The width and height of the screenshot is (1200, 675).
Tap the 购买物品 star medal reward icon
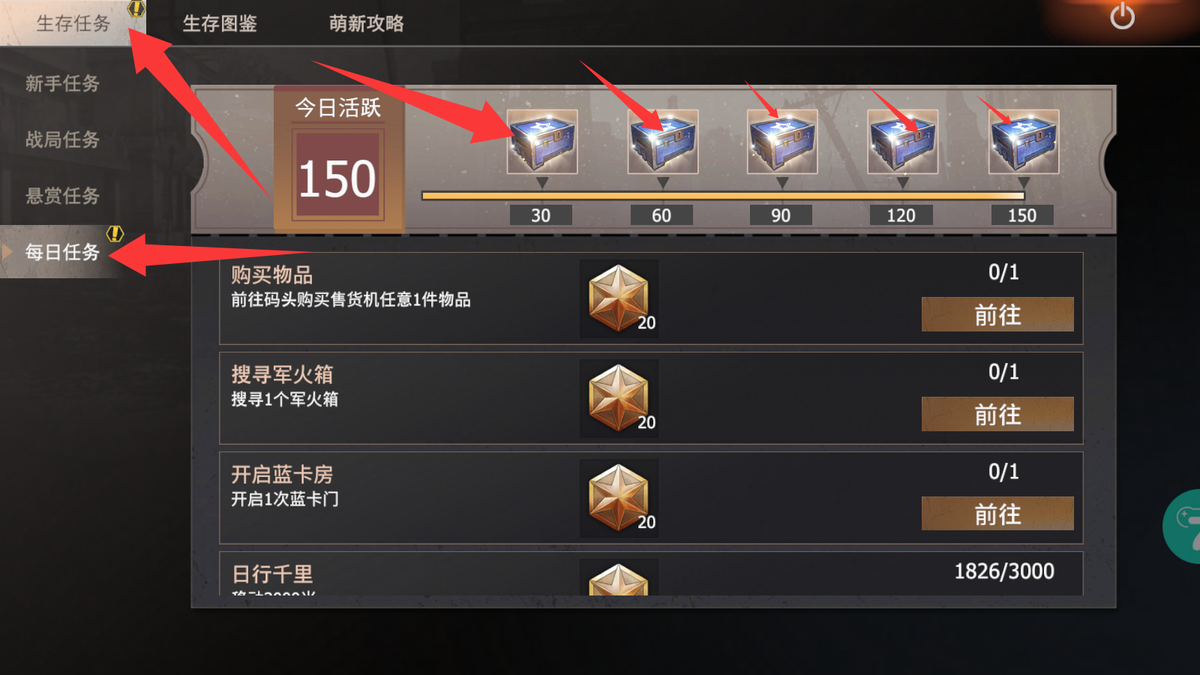(x=619, y=298)
